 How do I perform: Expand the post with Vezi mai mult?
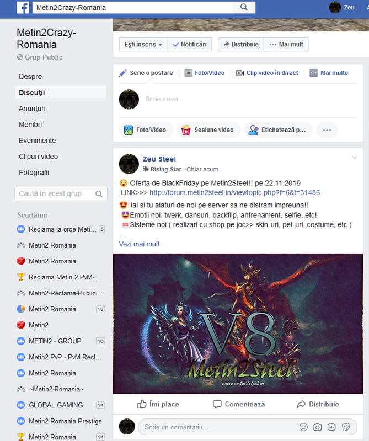click(139, 244)
